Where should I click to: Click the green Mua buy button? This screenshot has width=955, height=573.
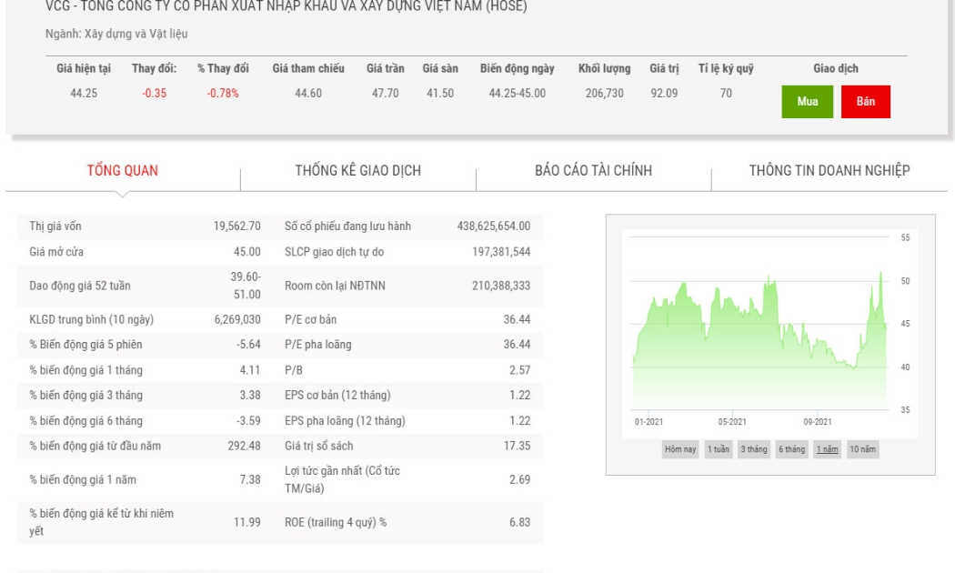[807, 101]
